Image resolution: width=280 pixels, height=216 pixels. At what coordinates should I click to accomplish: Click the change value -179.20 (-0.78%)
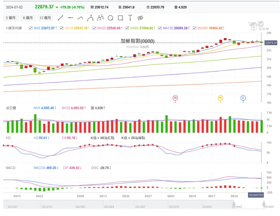coord(72,7)
